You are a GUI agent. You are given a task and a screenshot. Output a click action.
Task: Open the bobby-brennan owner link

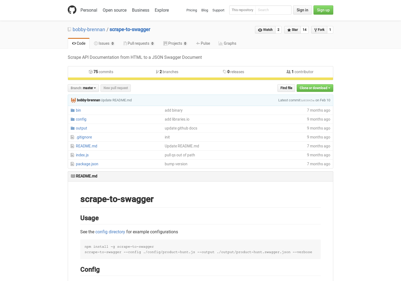[x=89, y=30]
